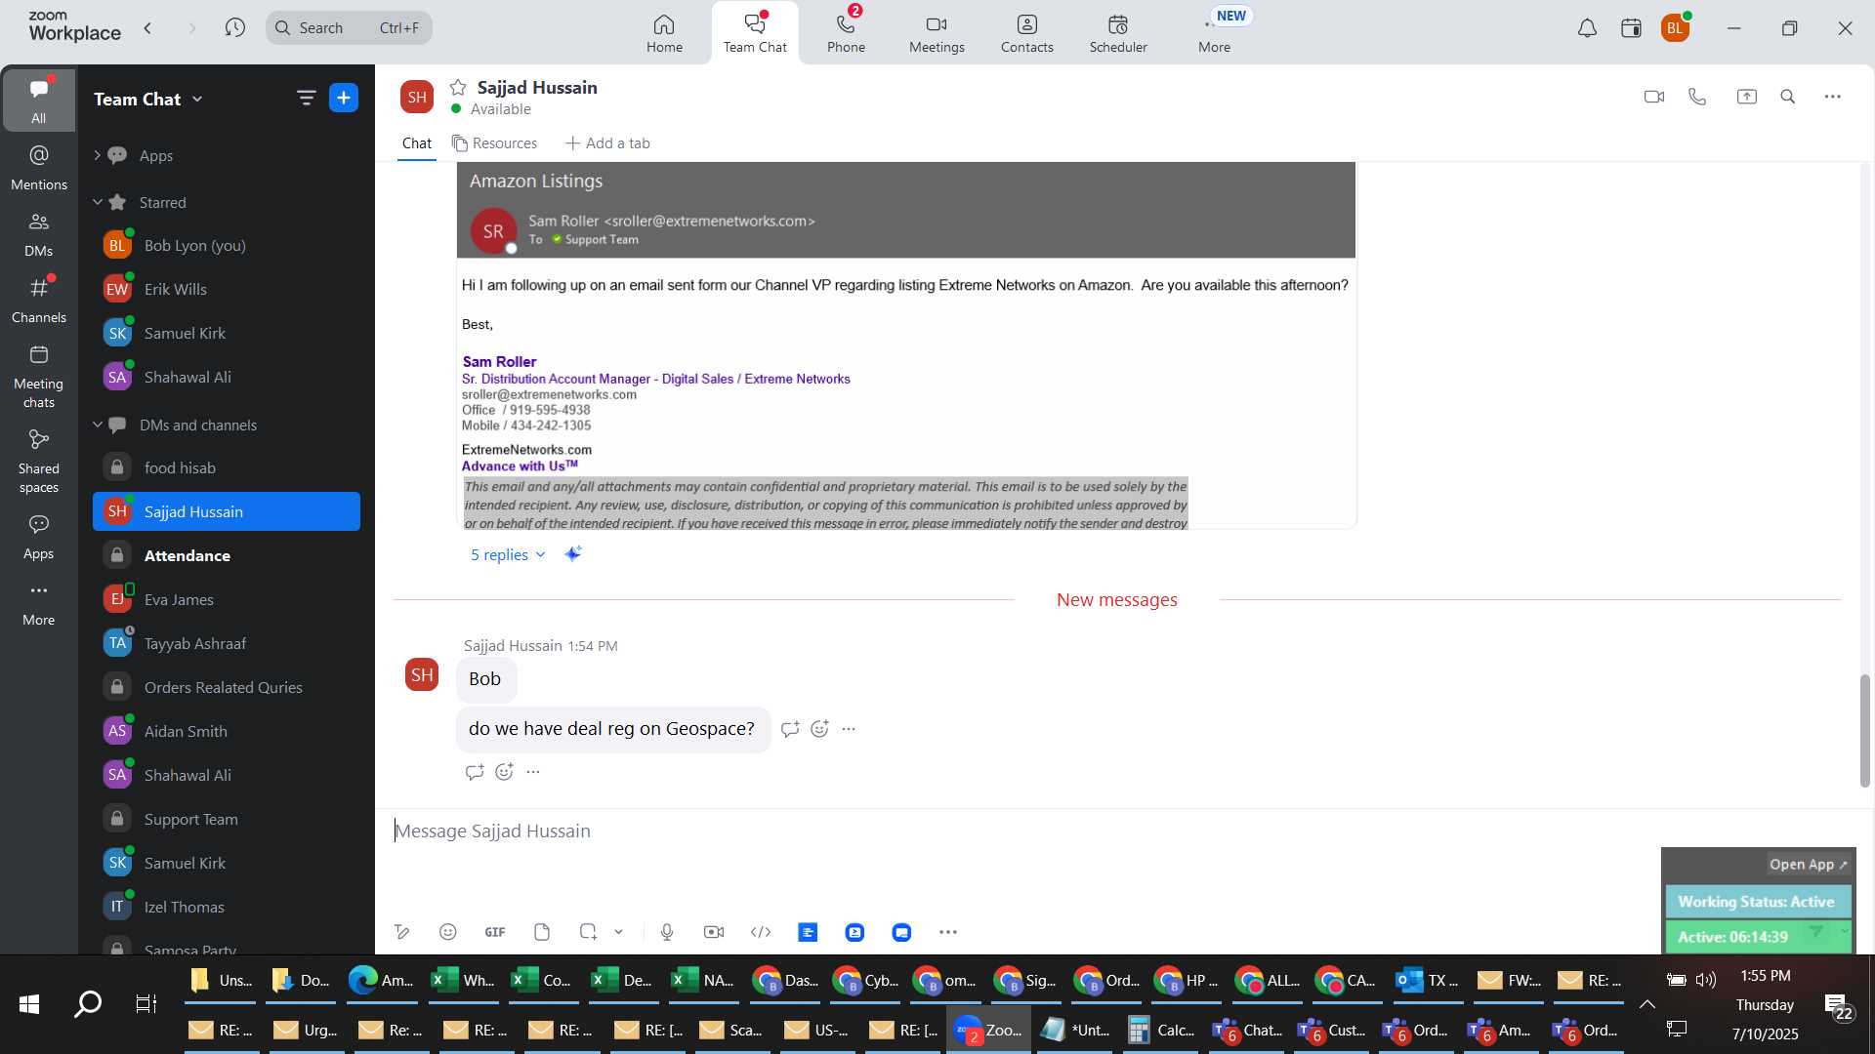Open the Scheduler tab
This screenshot has height=1054, width=1875.
[x=1118, y=33]
